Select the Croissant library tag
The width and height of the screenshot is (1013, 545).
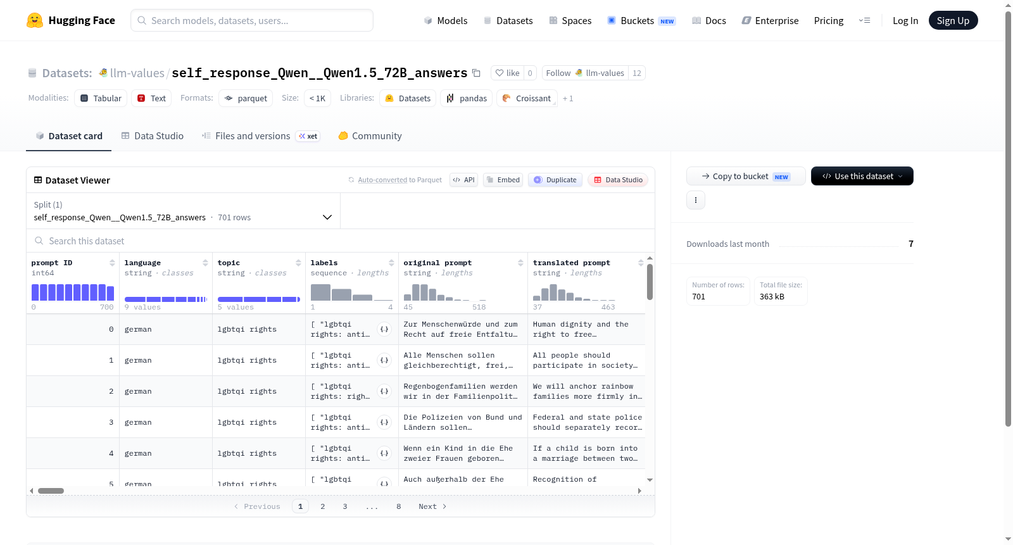[527, 98]
